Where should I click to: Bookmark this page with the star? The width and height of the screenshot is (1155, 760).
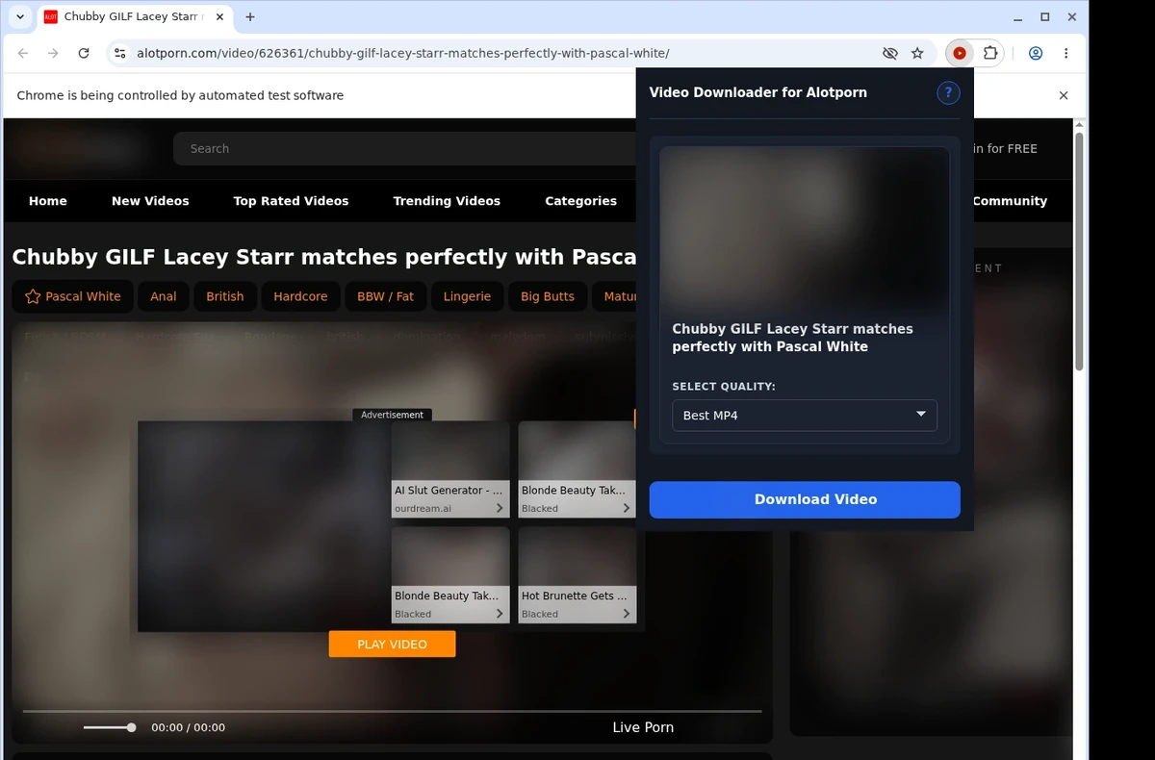click(917, 54)
